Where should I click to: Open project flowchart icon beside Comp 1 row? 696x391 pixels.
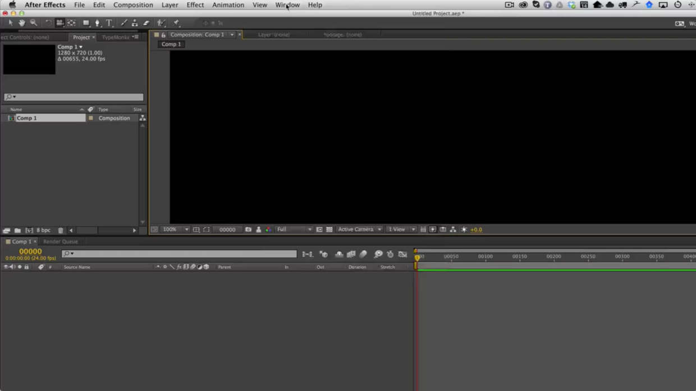click(x=143, y=118)
